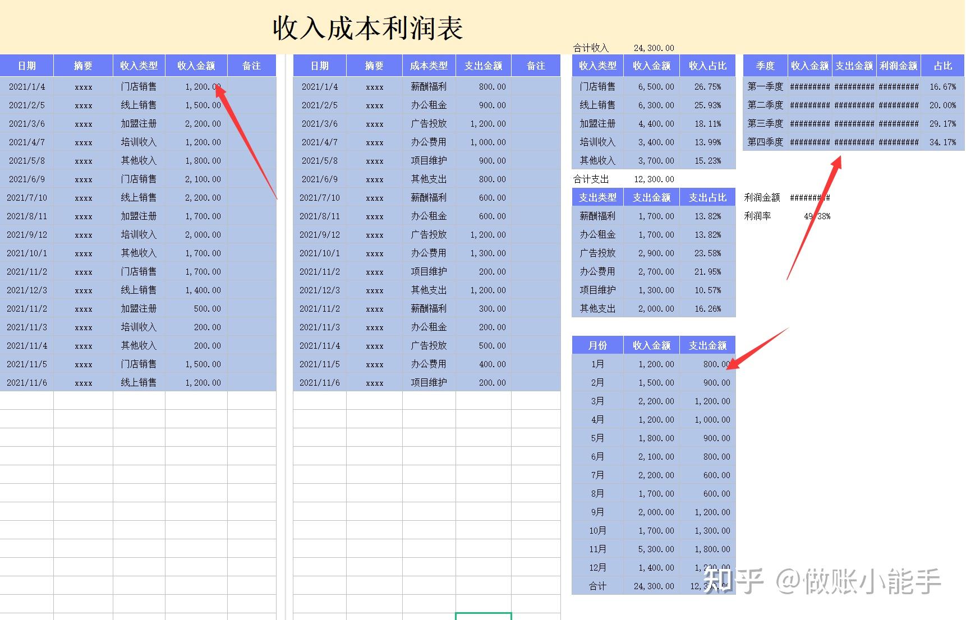Select the 12月 income amount 1,400.00
This screenshot has width=966, height=620.
(x=652, y=567)
